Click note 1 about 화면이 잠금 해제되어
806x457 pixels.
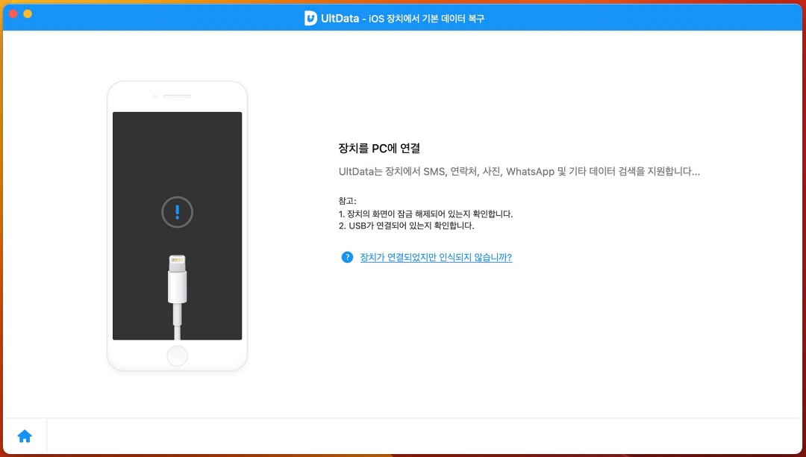425,214
